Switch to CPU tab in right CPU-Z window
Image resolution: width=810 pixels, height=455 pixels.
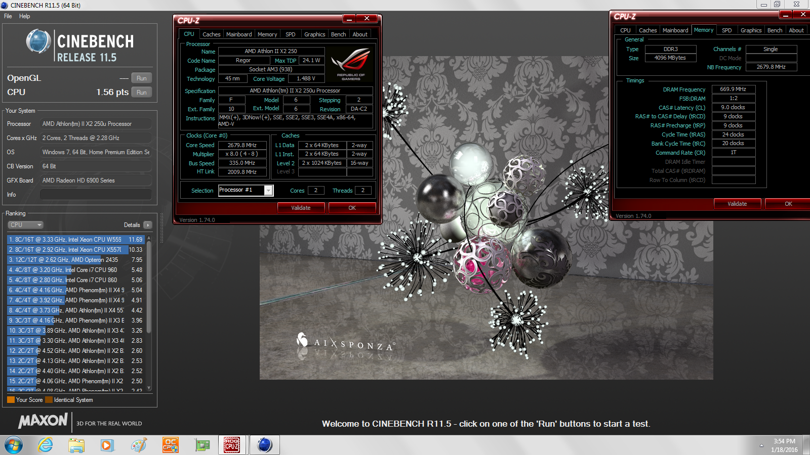(626, 30)
